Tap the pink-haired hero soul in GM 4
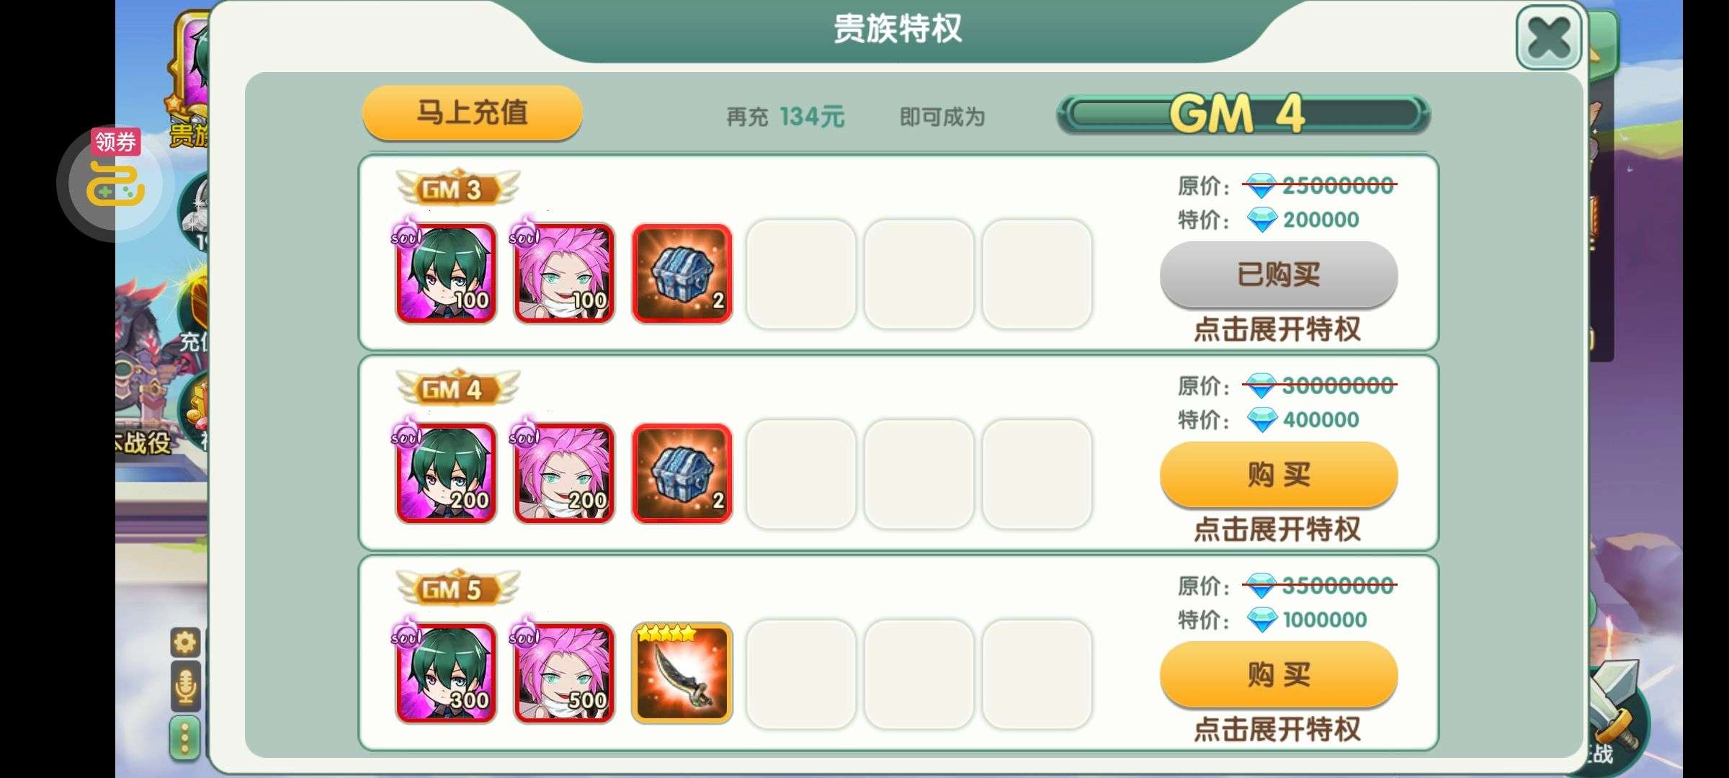 [564, 473]
